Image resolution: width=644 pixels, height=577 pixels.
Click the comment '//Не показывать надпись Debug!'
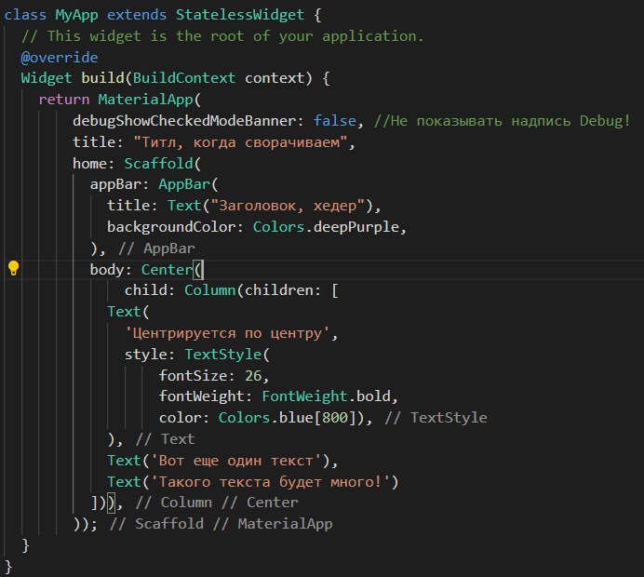pyautogui.click(x=502, y=121)
